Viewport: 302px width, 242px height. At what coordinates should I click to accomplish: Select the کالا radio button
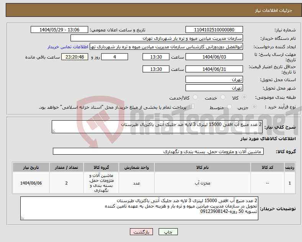(x=244, y=97)
